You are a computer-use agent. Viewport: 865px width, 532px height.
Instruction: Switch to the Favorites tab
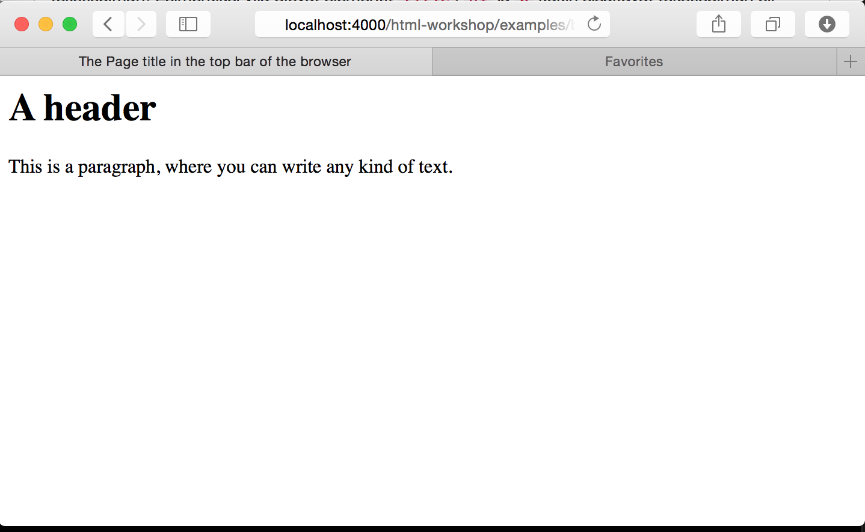click(633, 61)
